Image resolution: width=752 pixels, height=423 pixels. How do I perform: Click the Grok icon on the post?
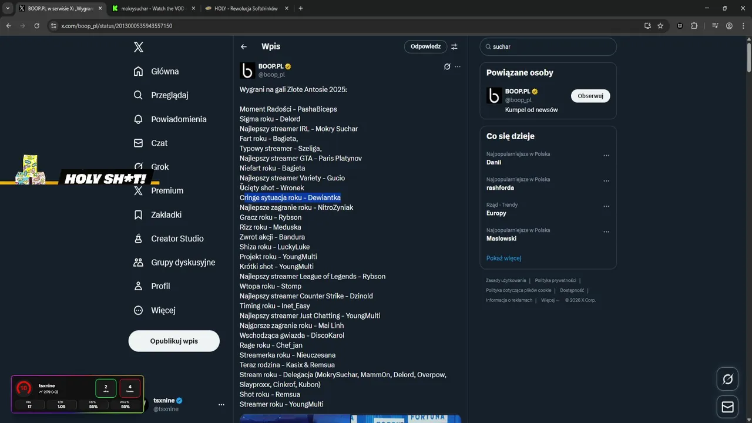click(x=447, y=66)
